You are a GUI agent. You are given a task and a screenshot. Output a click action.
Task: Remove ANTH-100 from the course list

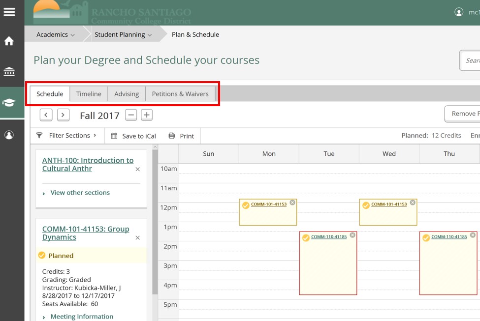point(137,169)
